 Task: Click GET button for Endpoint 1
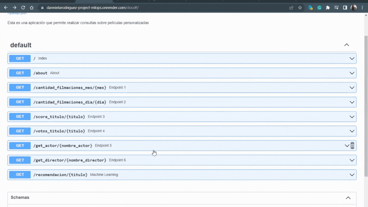tap(20, 88)
